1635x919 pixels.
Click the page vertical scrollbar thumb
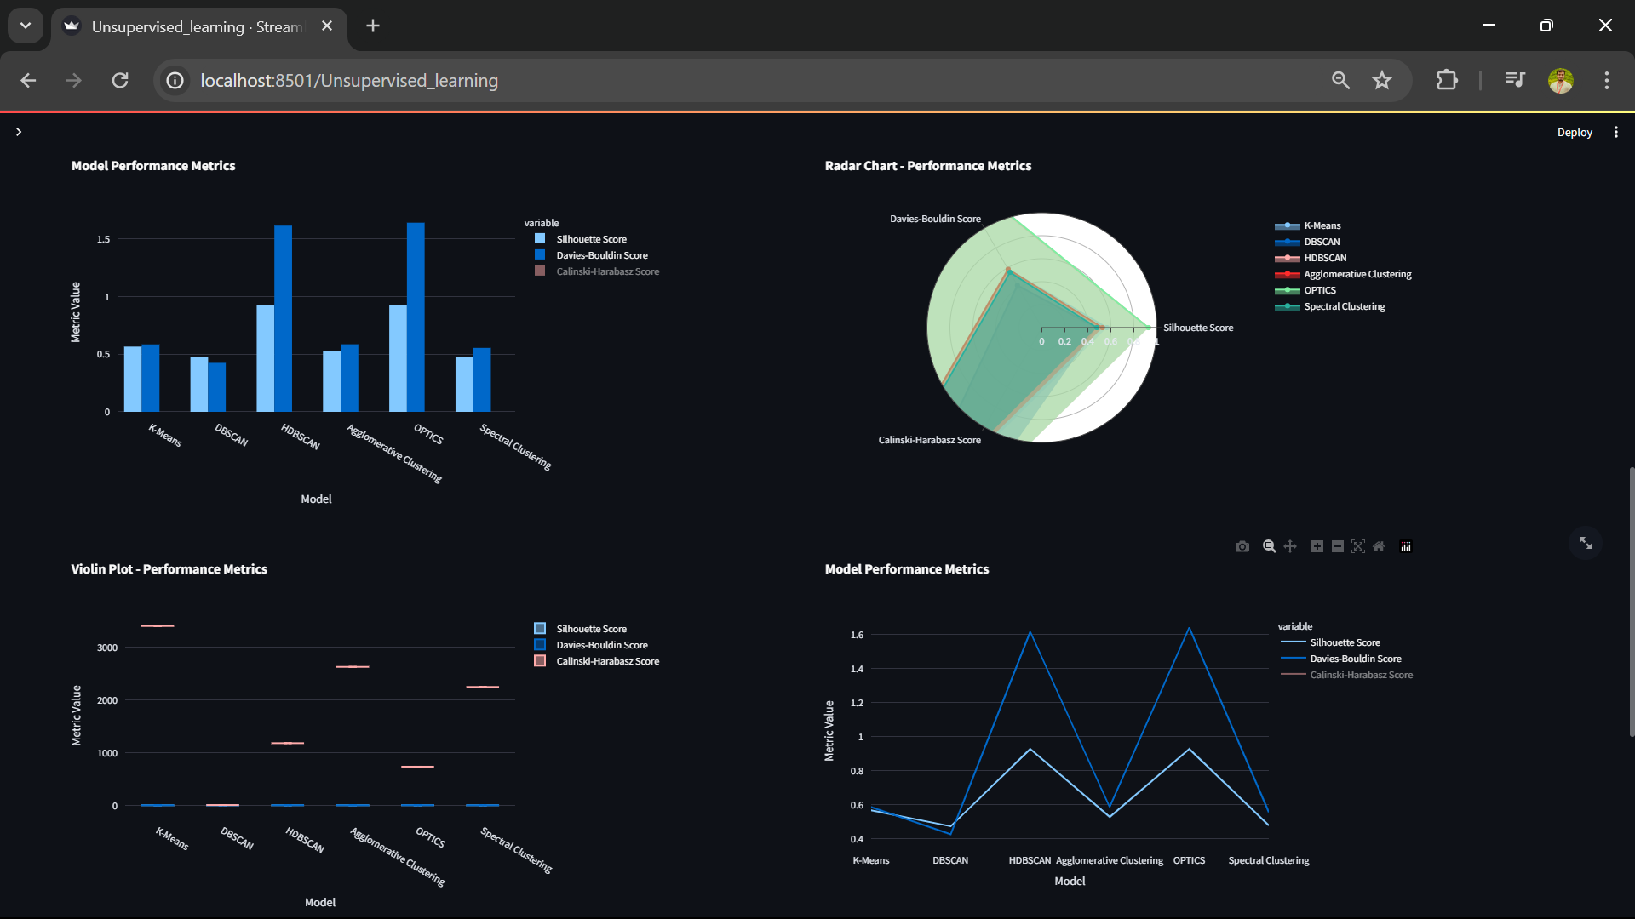click(x=1631, y=602)
